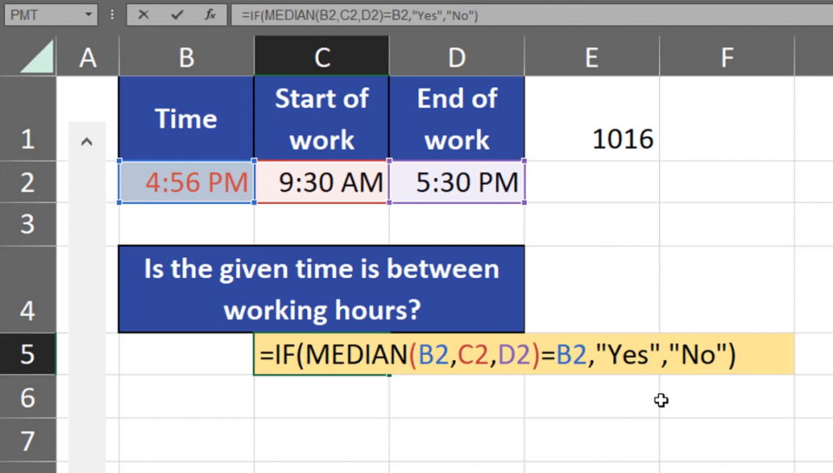Viewport: 833px width, 473px height.
Task: Click the Start of work header cell
Action: [x=321, y=118]
